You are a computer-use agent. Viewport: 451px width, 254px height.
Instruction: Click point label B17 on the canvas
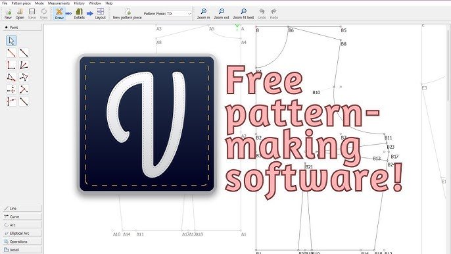click(394, 157)
